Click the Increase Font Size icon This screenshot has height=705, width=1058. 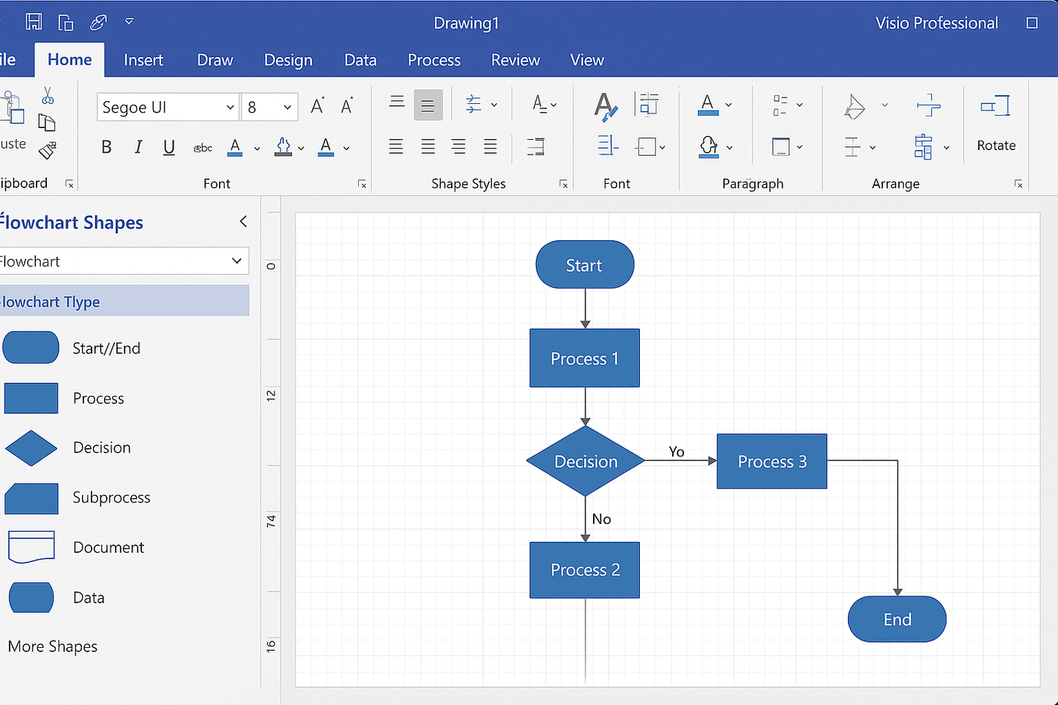[317, 107]
